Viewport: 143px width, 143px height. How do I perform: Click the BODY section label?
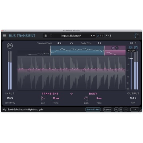pyautogui.click(x=93, y=94)
